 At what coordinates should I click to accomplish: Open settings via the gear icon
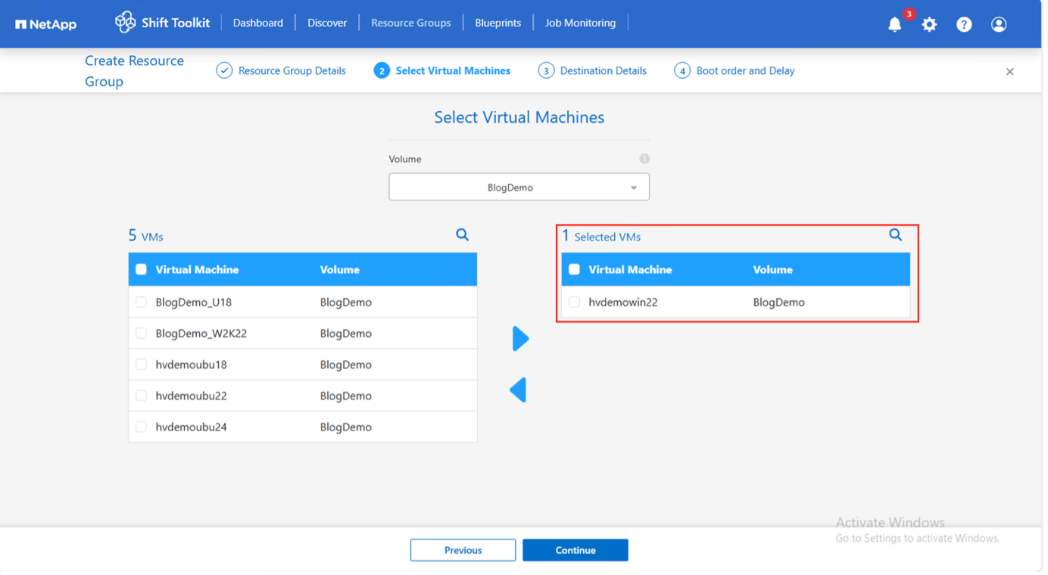929,24
